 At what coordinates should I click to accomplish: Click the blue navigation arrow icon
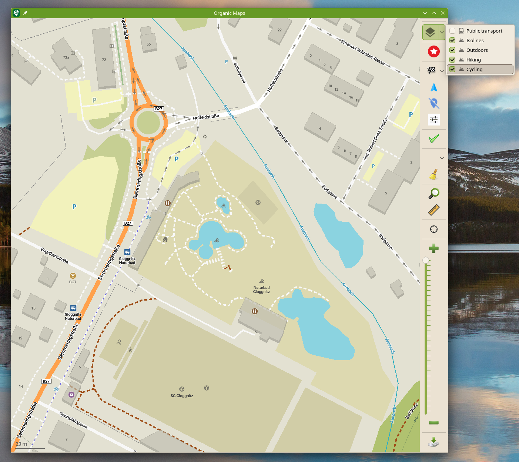[x=434, y=87]
